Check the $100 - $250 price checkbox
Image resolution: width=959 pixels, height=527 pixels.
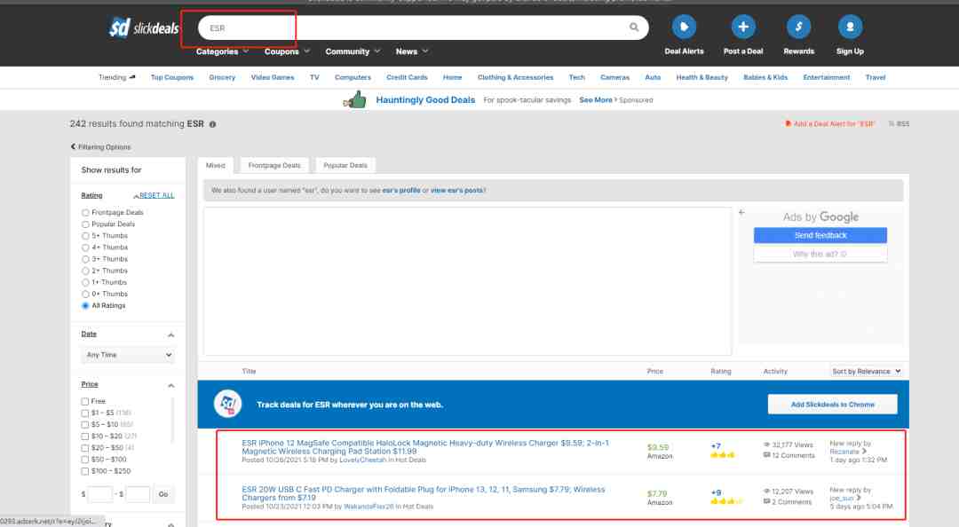85,471
